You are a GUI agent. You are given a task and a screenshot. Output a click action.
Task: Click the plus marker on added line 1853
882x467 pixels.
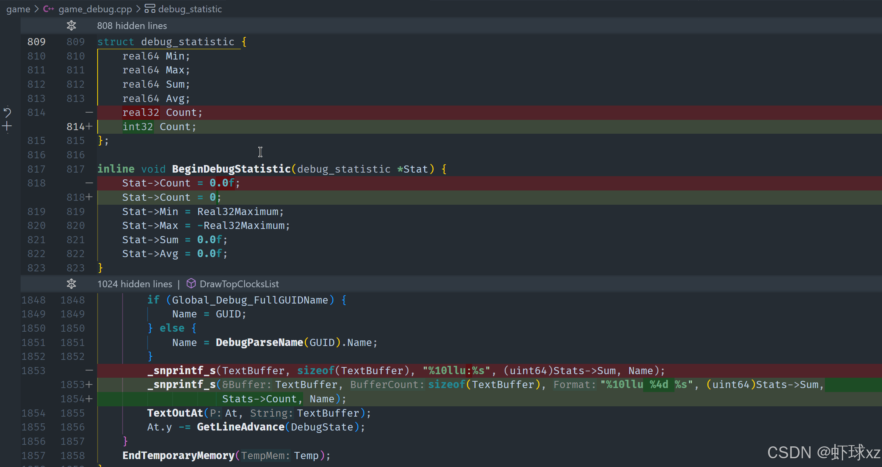click(x=89, y=385)
